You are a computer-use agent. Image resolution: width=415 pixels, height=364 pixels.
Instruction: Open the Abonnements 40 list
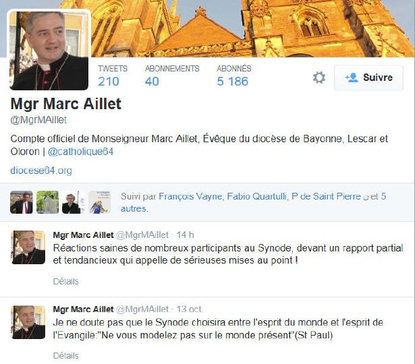point(172,76)
